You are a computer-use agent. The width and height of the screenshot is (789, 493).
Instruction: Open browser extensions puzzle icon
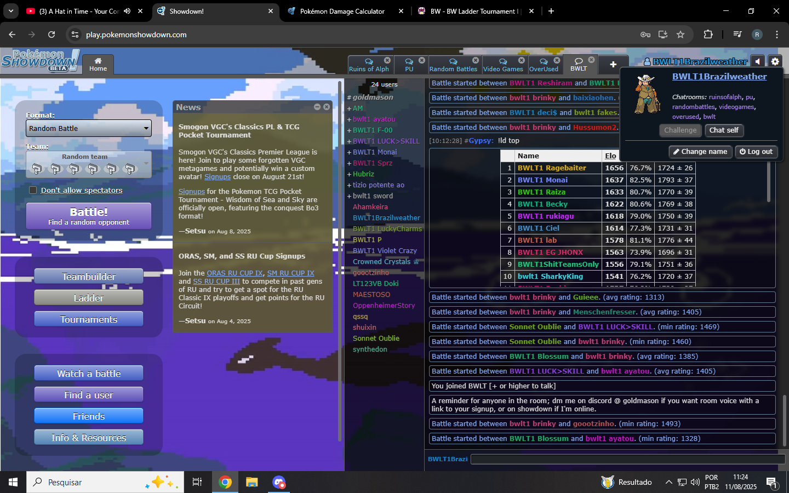click(708, 35)
